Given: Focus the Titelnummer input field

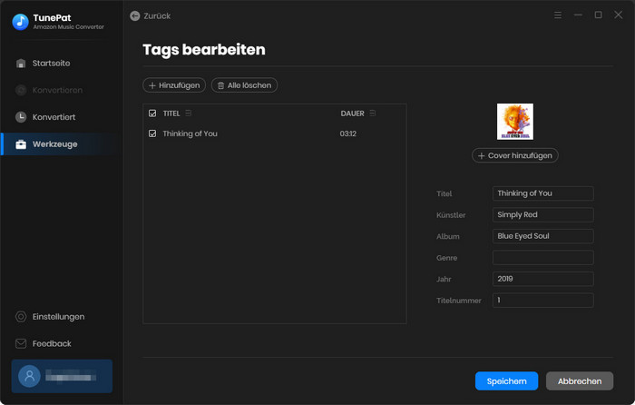Looking at the screenshot, I should click(543, 300).
